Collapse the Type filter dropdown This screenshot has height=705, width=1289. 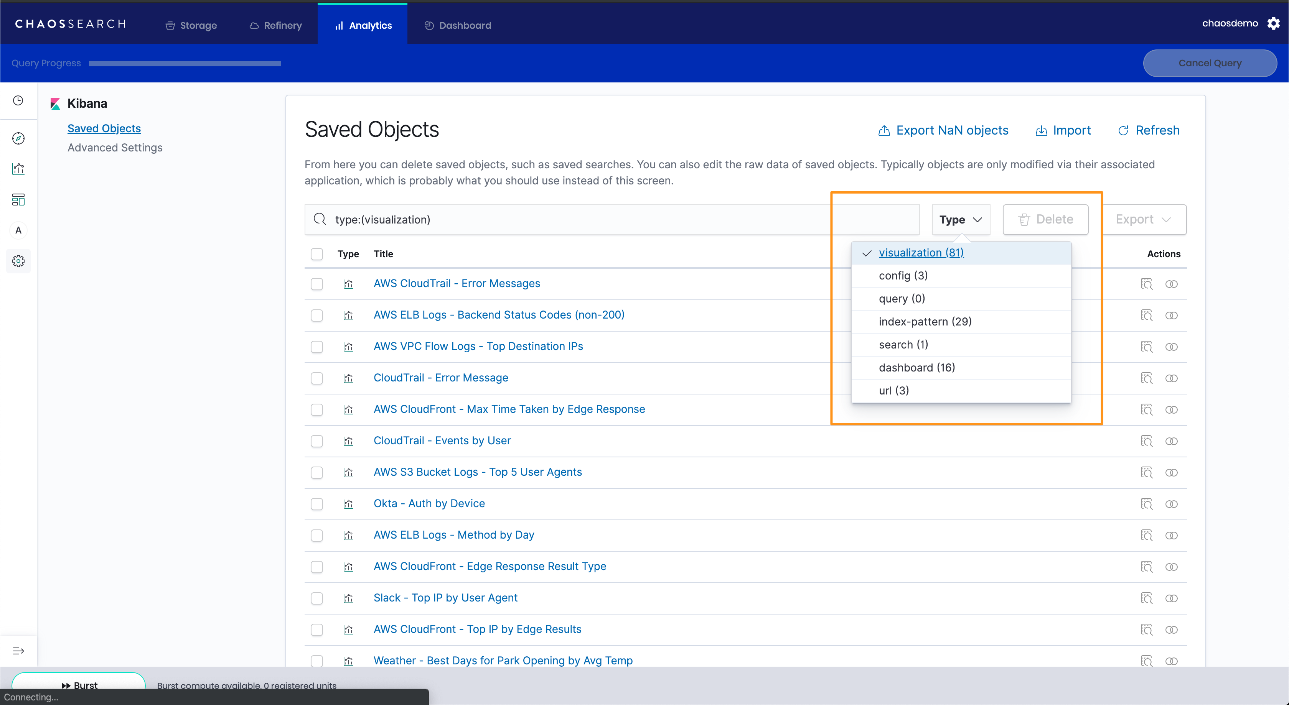point(961,220)
